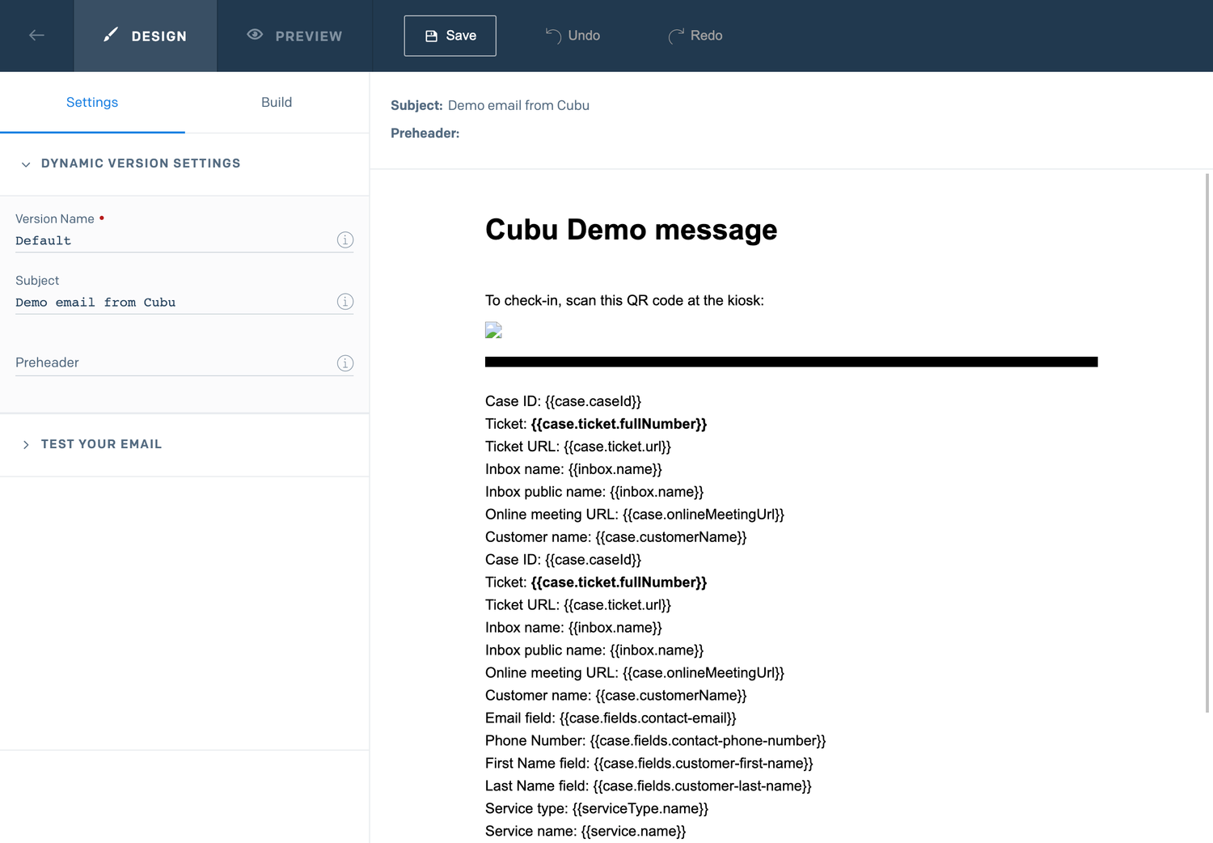Image resolution: width=1213 pixels, height=843 pixels.
Task: Click 'Service name: {{service.name}}' line
Action: pos(585,831)
